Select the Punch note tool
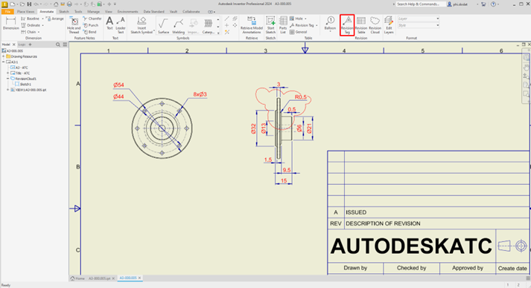This screenshot has width=531, height=288. [x=91, y=25]
